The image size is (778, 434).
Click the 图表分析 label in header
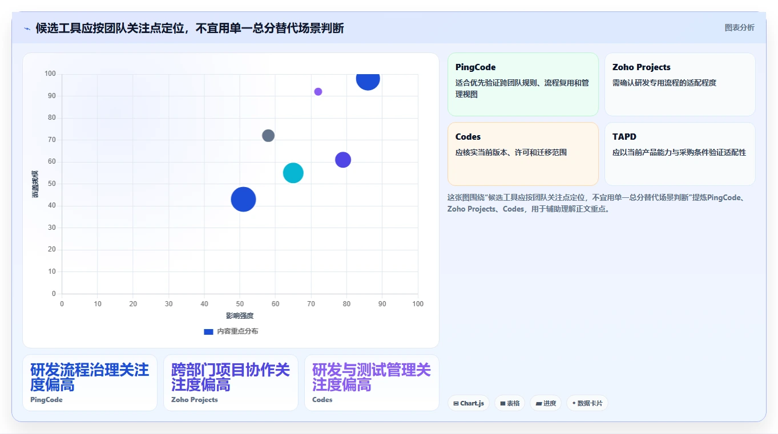pos(739,27)
